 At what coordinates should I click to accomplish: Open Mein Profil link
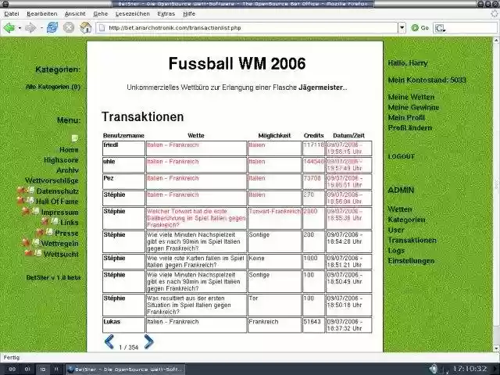406,118
